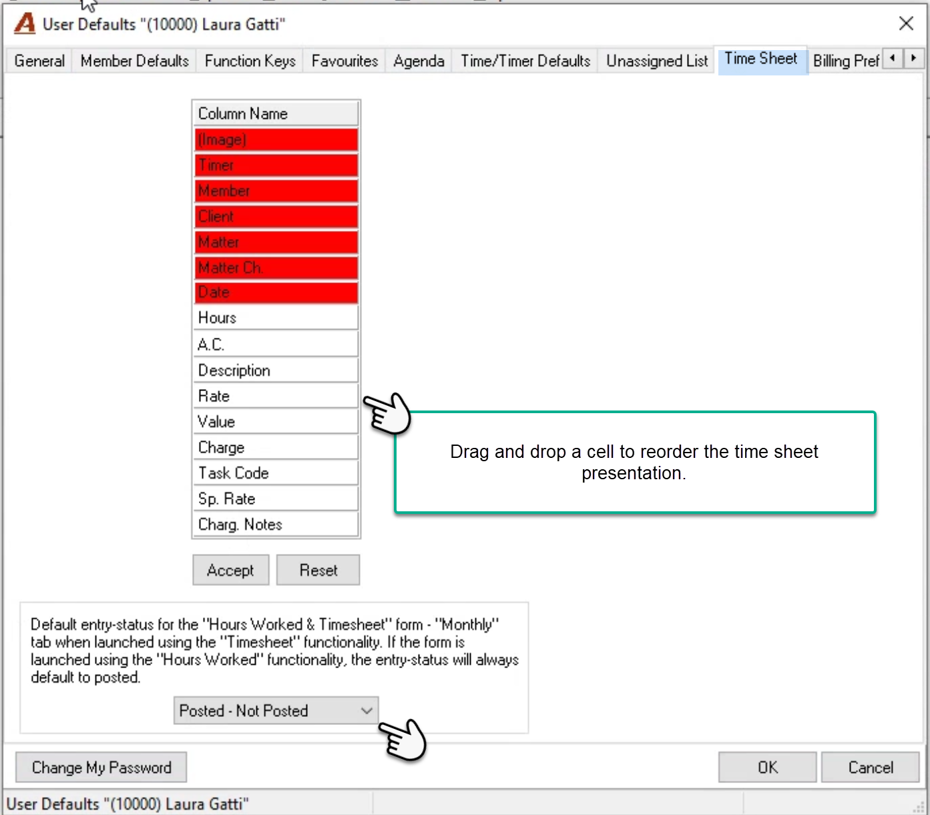Select the Hours column cell
This screenshot has width=930, height=815.
pos(276,318)
